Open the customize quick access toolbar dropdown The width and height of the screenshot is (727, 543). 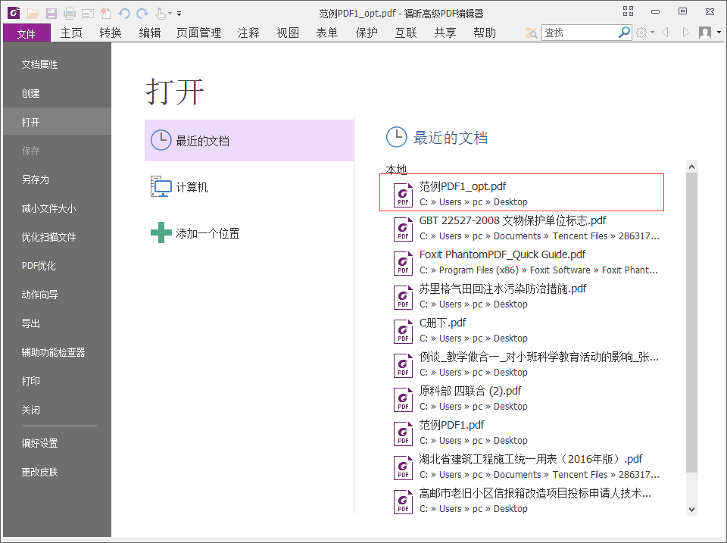(x=179, y=14)
